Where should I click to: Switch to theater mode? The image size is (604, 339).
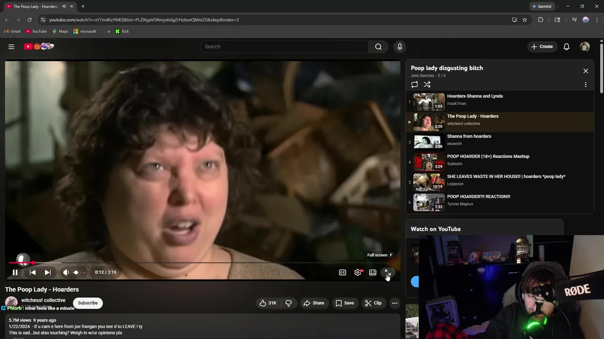coord(373,272)
